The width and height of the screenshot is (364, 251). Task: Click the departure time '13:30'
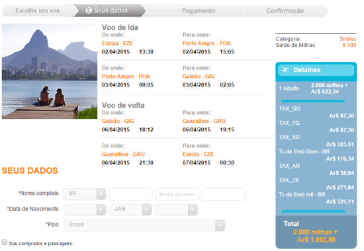146,52
